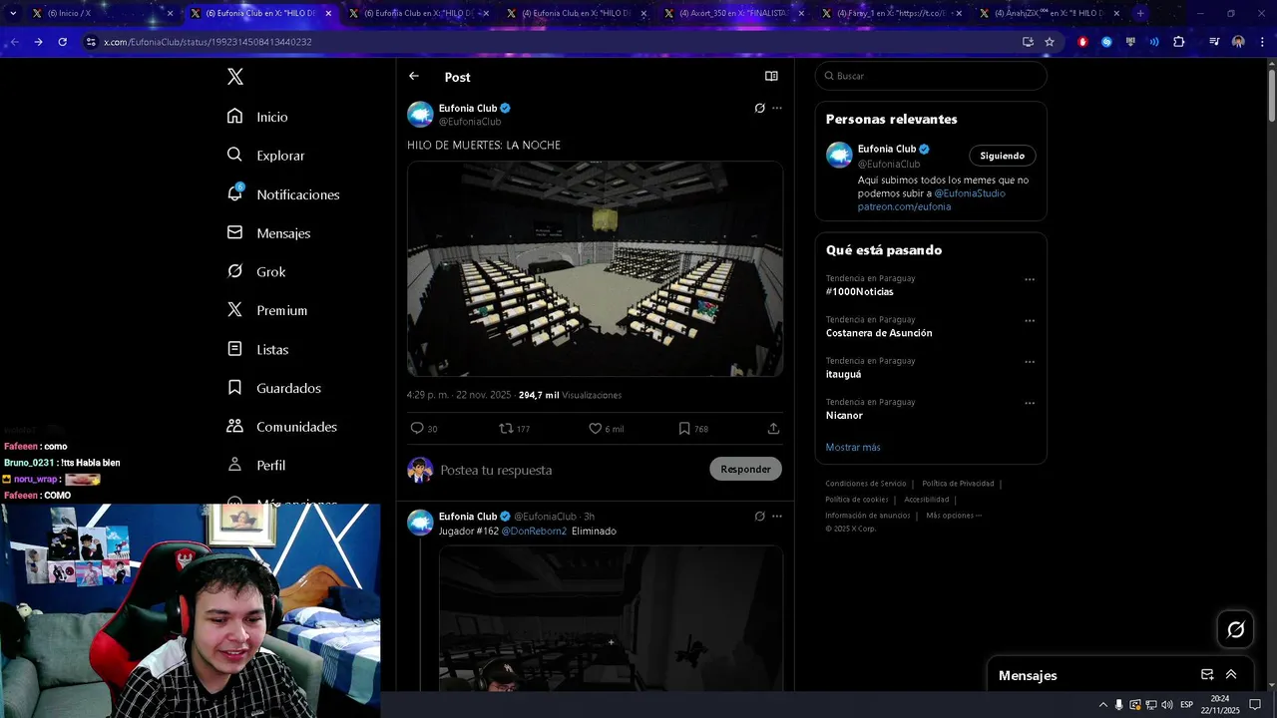Click the Siguiendo button for Eufonia Club
1277x718 pixels.
coord(1002,156)
